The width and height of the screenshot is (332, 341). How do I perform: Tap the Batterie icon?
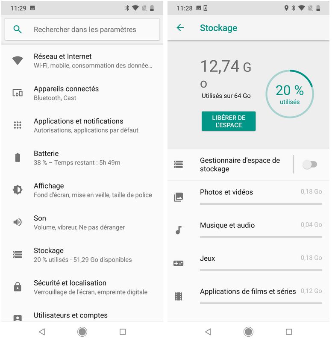(x=18, y=158)
